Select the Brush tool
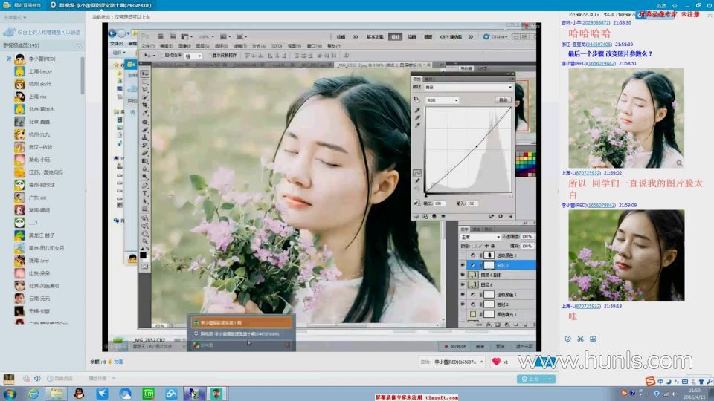The height and width of the screenshot is (401, 714). click(145, 129)
